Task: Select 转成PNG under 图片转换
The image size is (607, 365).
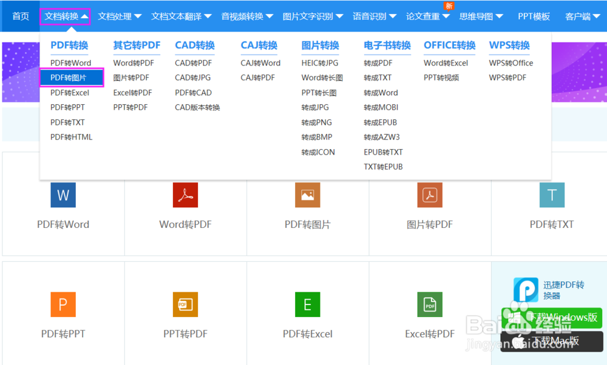Action: click(x=317, y=122)
